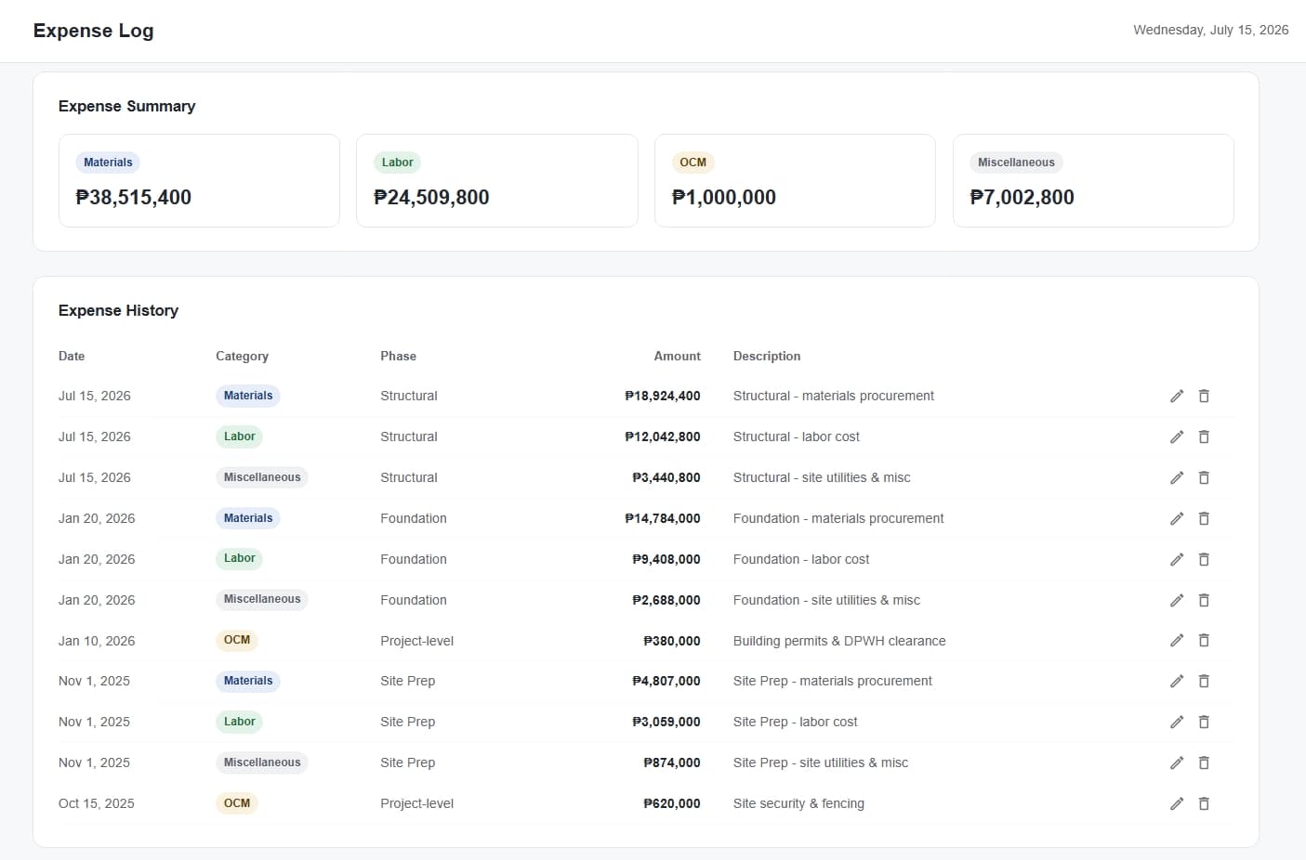Click Project-level phase in Site security row
The image size is (1306, 860).
click(416, 803)
